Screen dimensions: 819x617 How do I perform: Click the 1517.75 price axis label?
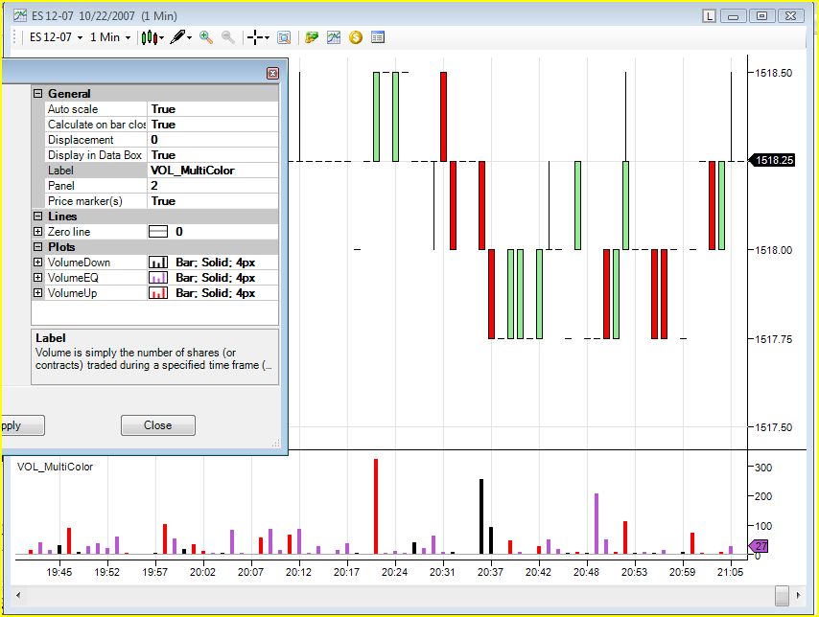pos(774,339)
